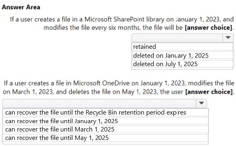Click the 'on March 1, 2023' text
This screenshot has height=146, width=236.
28,92
